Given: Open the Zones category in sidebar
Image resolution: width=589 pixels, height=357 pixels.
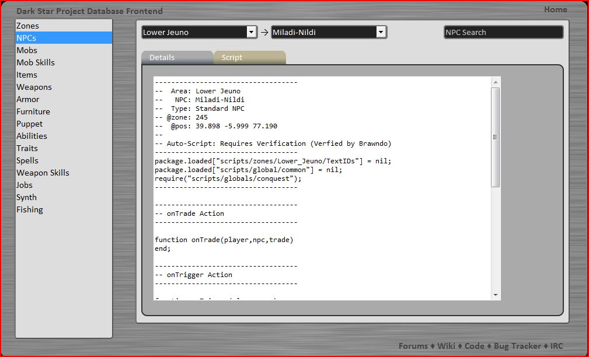Looking at the screenshot, I should coord(28,26).
